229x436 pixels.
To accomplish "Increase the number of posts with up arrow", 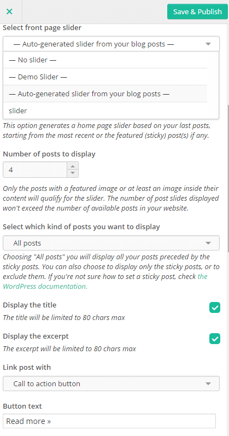I will 73,166.
